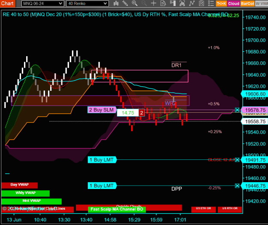Select the Chart tab
268x225 pixels.
(8, 3)
